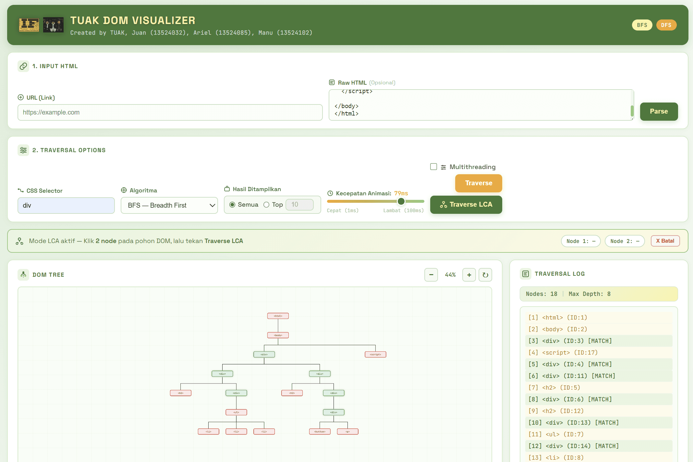The height and width of the screenshot is (462, 693).
Task: Click log entry [2] <body> (ID:2)
Action: (x=599, y=329)
